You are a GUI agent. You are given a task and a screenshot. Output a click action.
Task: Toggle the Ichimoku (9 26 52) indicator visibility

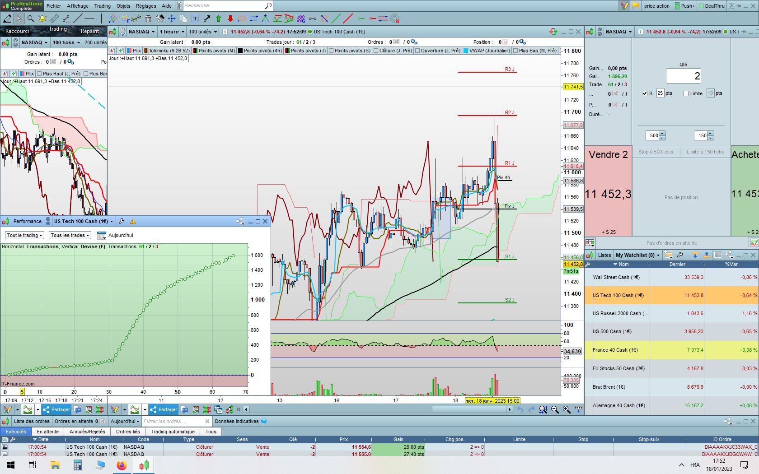click(x=146, y=51)
